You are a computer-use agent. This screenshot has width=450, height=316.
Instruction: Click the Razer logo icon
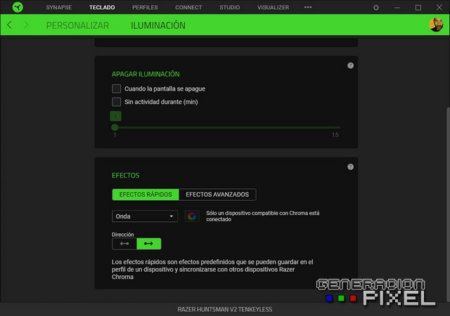point(18,7)
